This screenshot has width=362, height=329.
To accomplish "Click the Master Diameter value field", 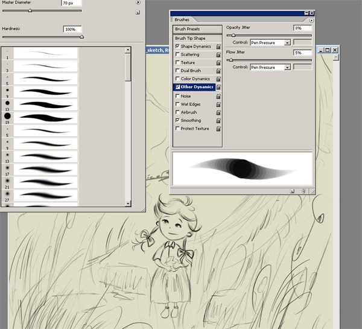I will pos(72,3).
